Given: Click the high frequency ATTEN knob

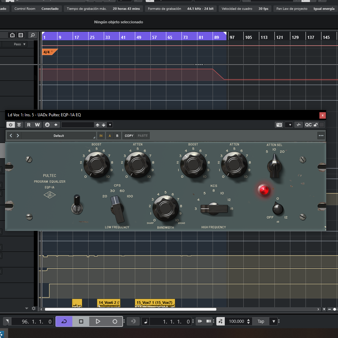Looking at the screenshot, I should click(234, 165).
